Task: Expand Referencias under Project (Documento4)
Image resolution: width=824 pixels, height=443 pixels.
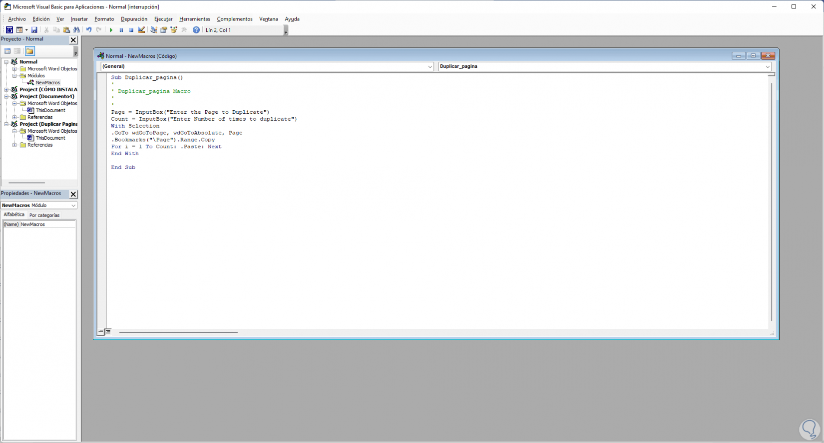Action: tap(14, 117)
